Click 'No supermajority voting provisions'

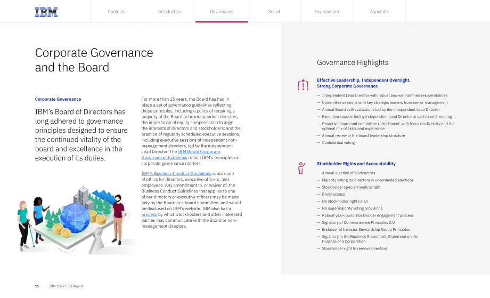[352, 208]
